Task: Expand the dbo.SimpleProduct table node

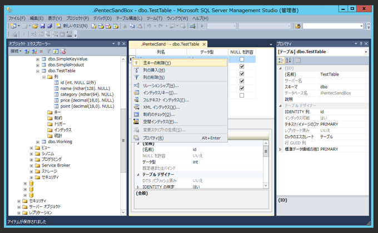Action: pos(38,65)
